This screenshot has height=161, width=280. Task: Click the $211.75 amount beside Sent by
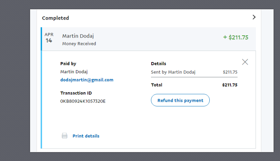(x=230, y=72)
